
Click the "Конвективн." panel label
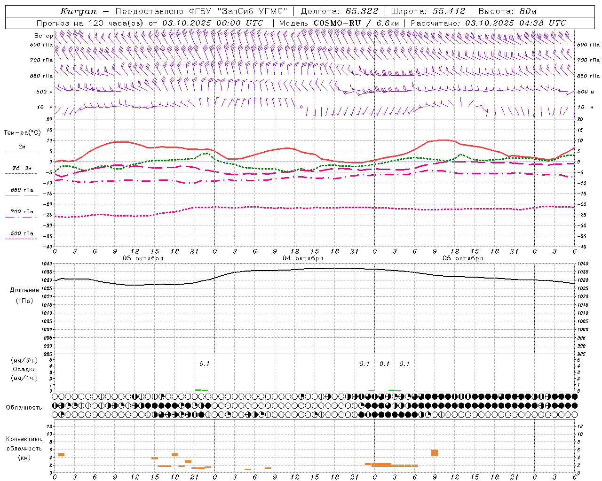pos(24,439)
